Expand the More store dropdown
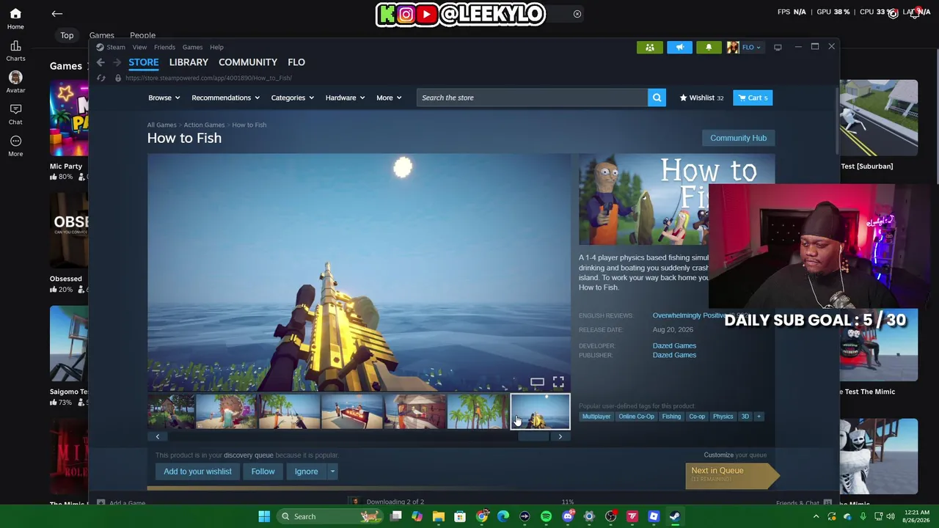The width and height of the screenshot is (939, 528). pos(389,98)
